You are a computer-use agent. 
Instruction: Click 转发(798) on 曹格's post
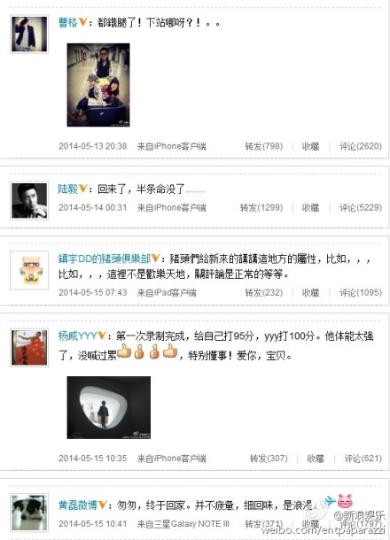(264, 146)
